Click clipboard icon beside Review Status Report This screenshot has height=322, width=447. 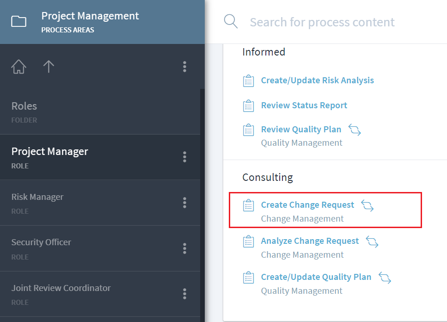(x=249, y=105)
